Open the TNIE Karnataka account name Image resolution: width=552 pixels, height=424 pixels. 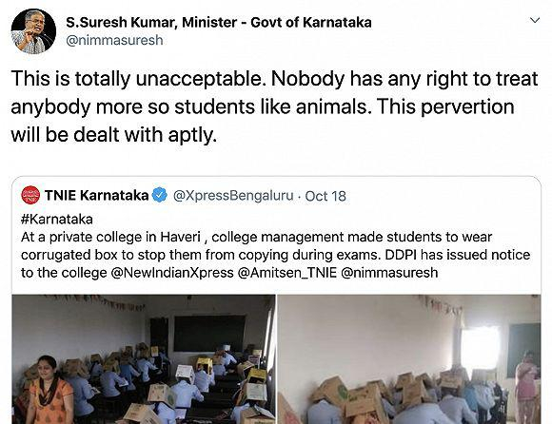tap(97, 195)
